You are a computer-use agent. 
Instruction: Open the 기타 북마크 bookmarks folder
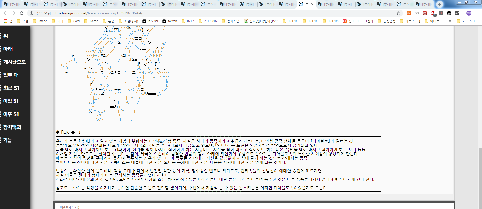468,21
